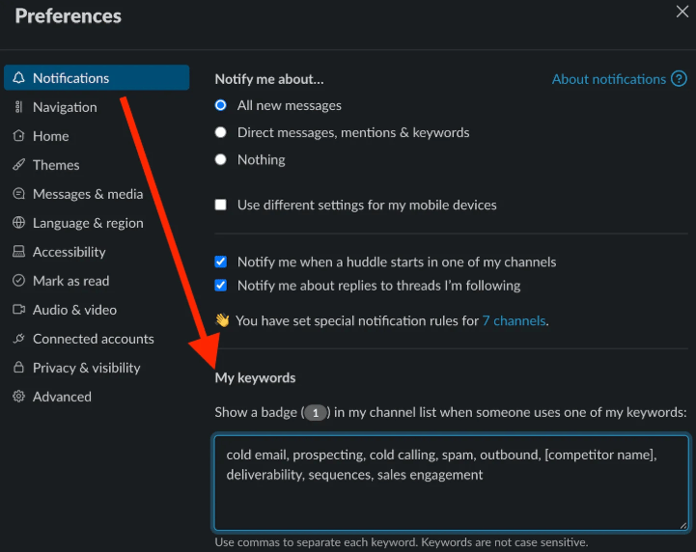The height and width of the screenshot is (552, 696).
Task: Toggle notifications for thread replies
Action: (221, 286)
